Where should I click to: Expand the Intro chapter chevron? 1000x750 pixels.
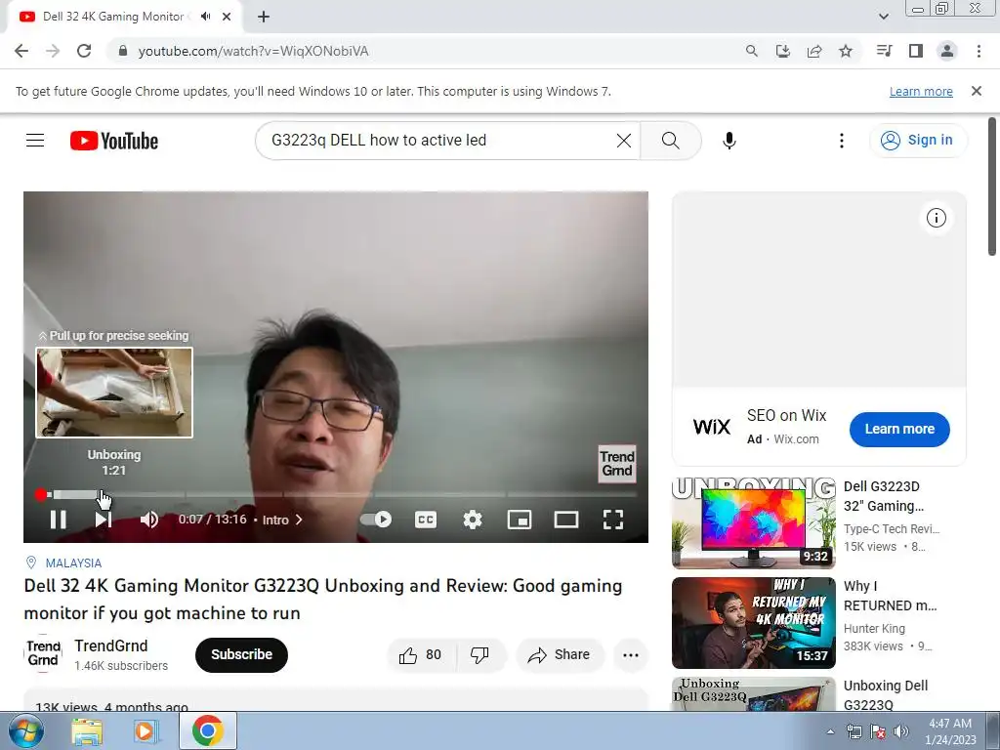[x=299, y=520]
